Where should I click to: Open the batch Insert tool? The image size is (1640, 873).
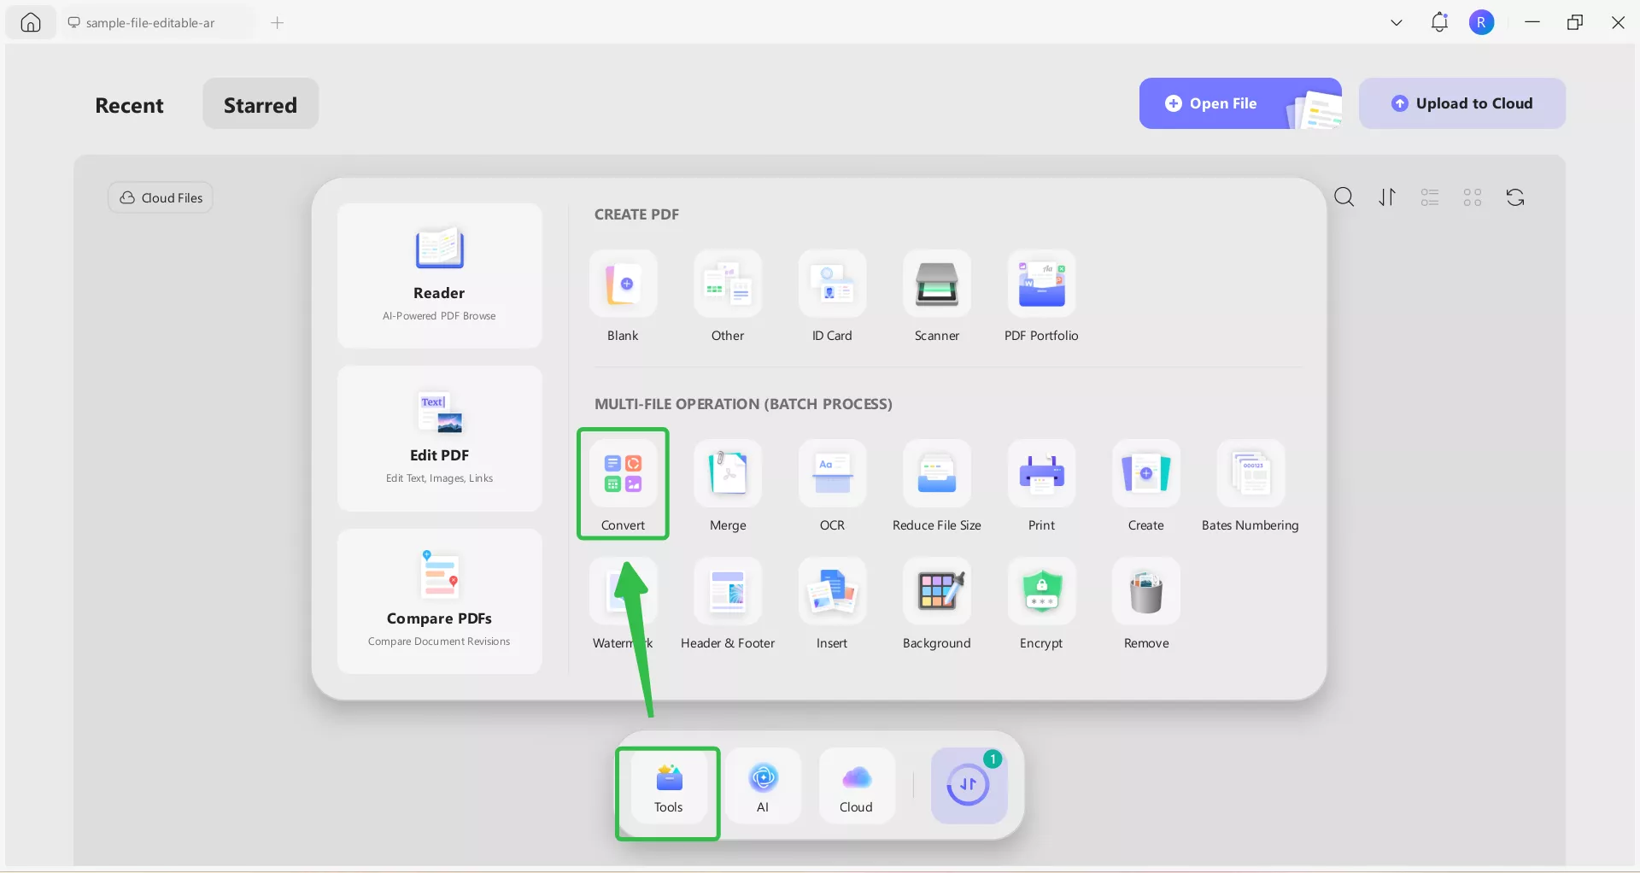pyautogui.click(x=832, y=603)
